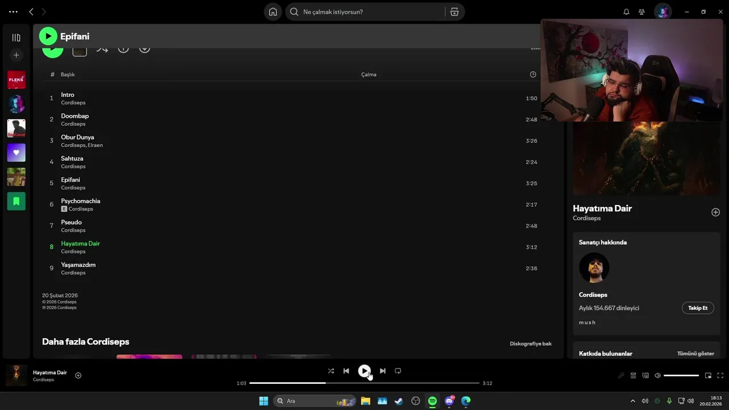Open the notifications bell

626,11
